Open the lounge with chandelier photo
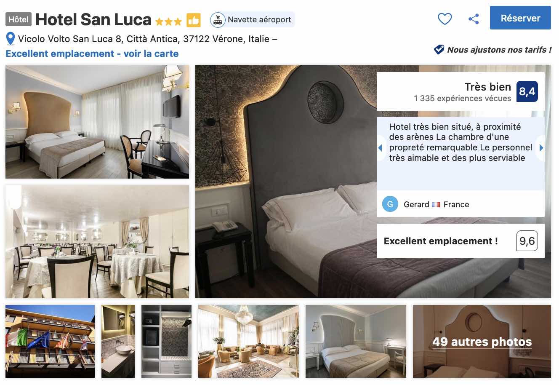The height and width of the screenshot is (385, 559). [x=248, y=341]
